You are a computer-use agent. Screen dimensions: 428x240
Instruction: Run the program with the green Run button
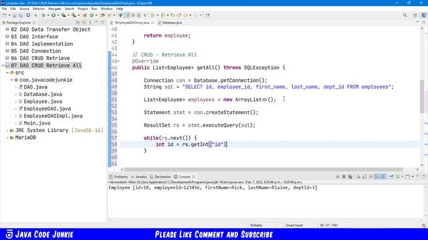coord(53,15)
